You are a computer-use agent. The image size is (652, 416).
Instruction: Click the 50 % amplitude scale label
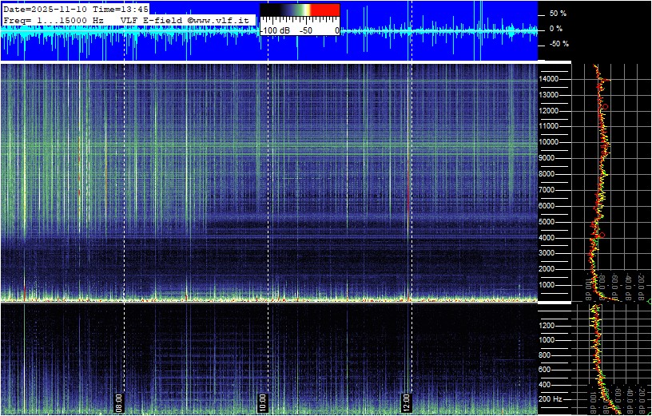557,14
